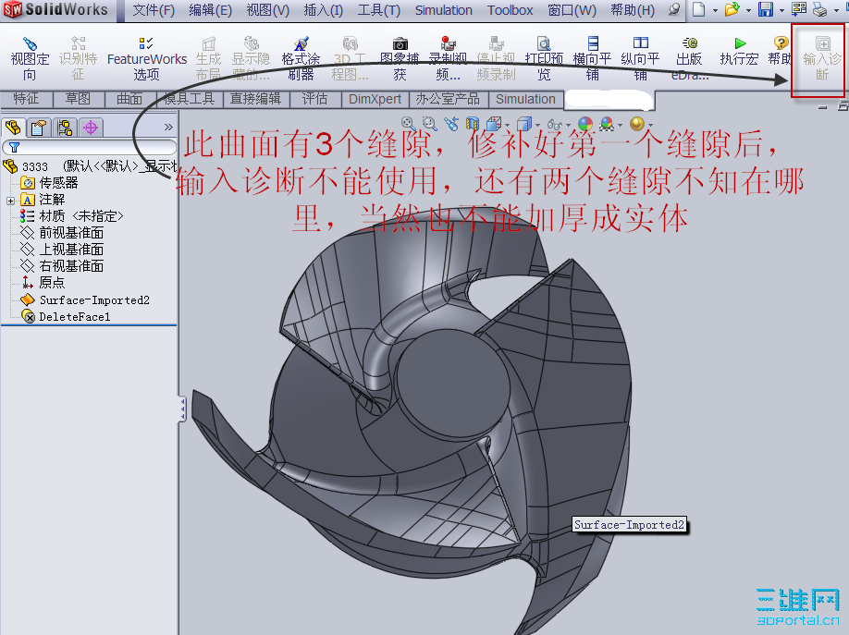Switch to the 直接编辑 Direct Editing tab
The image size is (849, 635).
(255, 99)
